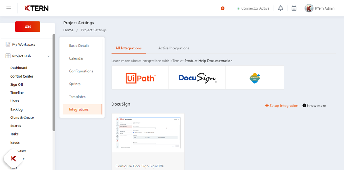Select the UiPath integration logo

[140, 78]
